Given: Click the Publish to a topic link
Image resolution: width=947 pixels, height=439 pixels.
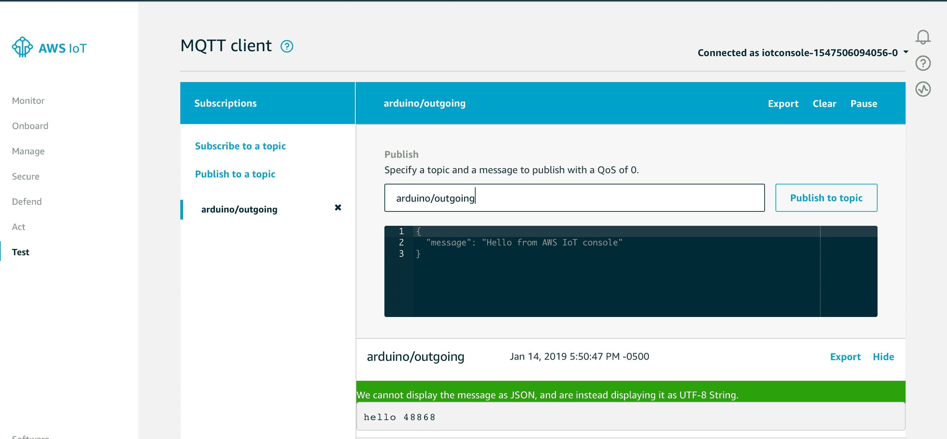Looking at the screenshot, I should point(235,174).
